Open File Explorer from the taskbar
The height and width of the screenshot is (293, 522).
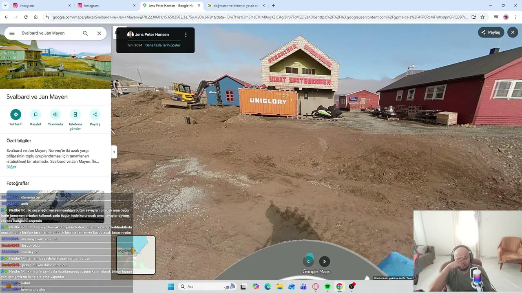[280, 286]
